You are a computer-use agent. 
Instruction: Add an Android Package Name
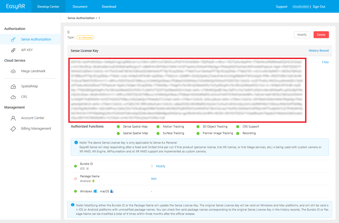pos(154,179)
